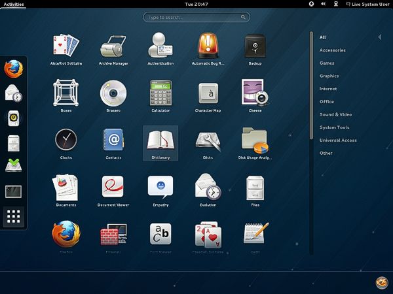Launch Brasero disc burner
Viewport: 393px width, 294px height.
[113, 96]
